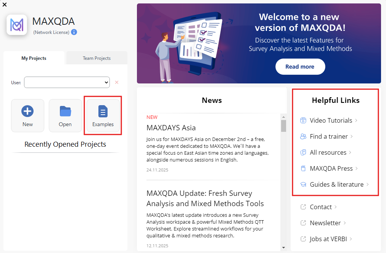The height and width of the screenshot is (253, 386).
Task: Click the Jobs at VERBI external link icon
Action: click(x=303, y=239)
